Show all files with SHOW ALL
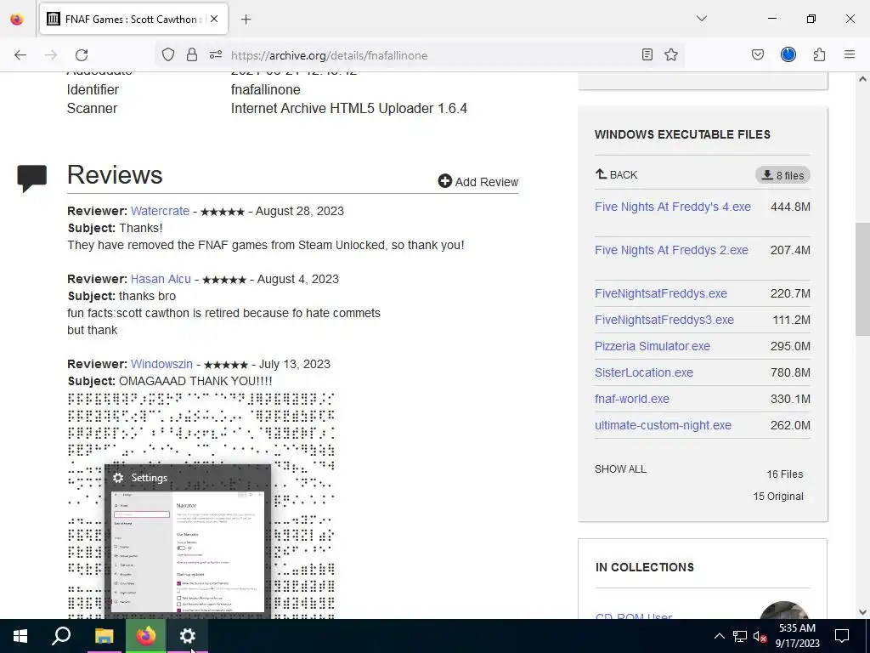Image resolution: width=870 pixels, height=653 pixels. [620, 469]
